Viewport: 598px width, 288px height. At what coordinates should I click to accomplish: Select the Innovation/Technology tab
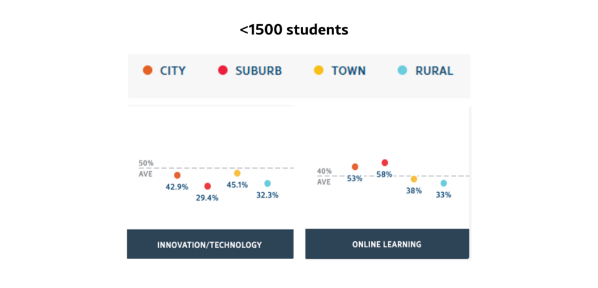coord(210,245)
